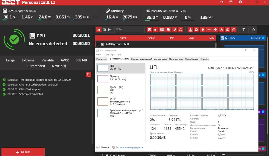Open the Параметры menu in Task Manager
The image size is (269, 156).
109,55
